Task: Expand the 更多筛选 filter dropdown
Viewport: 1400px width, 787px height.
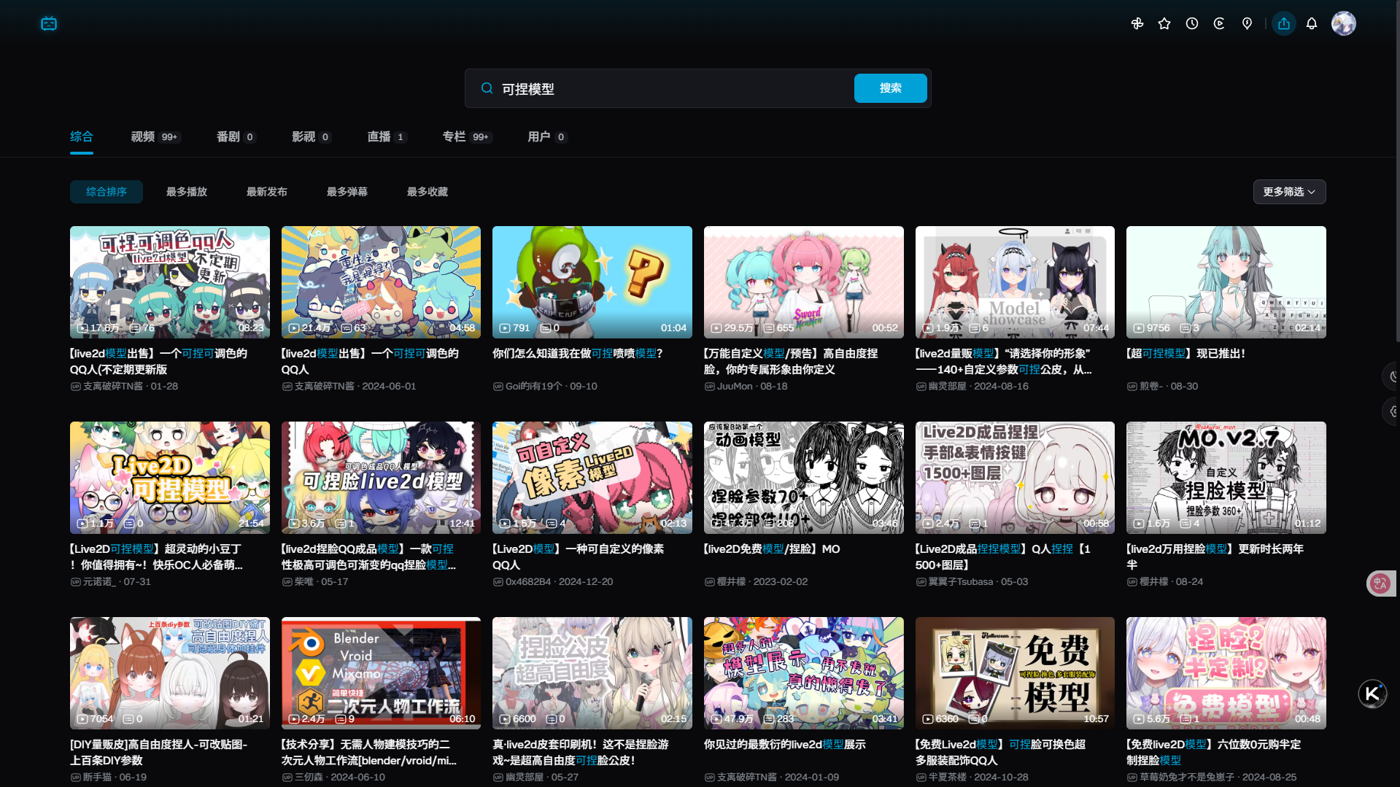Action: pyautogui.click(x=1289, y=192)
